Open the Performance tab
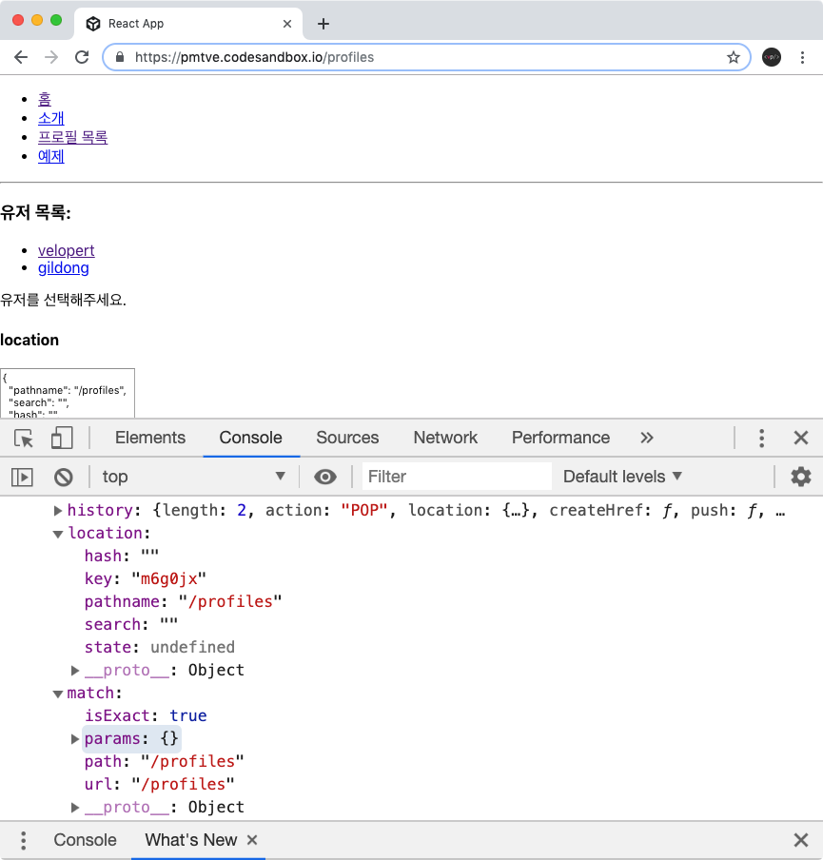 click(x=560, y=438)
